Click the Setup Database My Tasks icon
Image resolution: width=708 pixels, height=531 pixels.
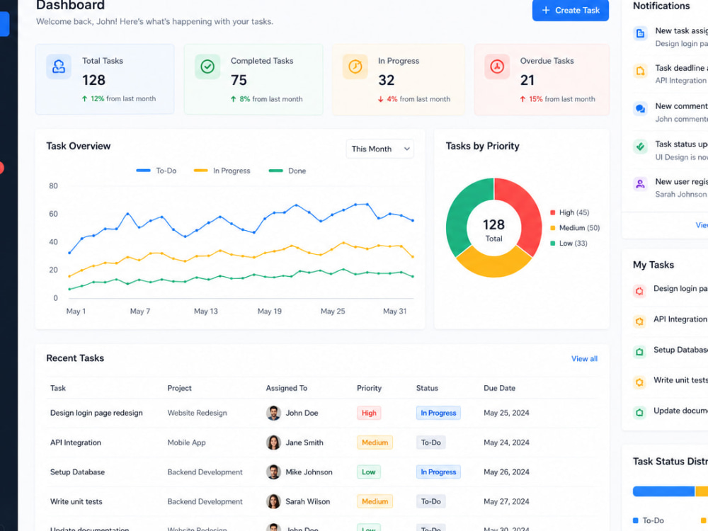(639, 352)
